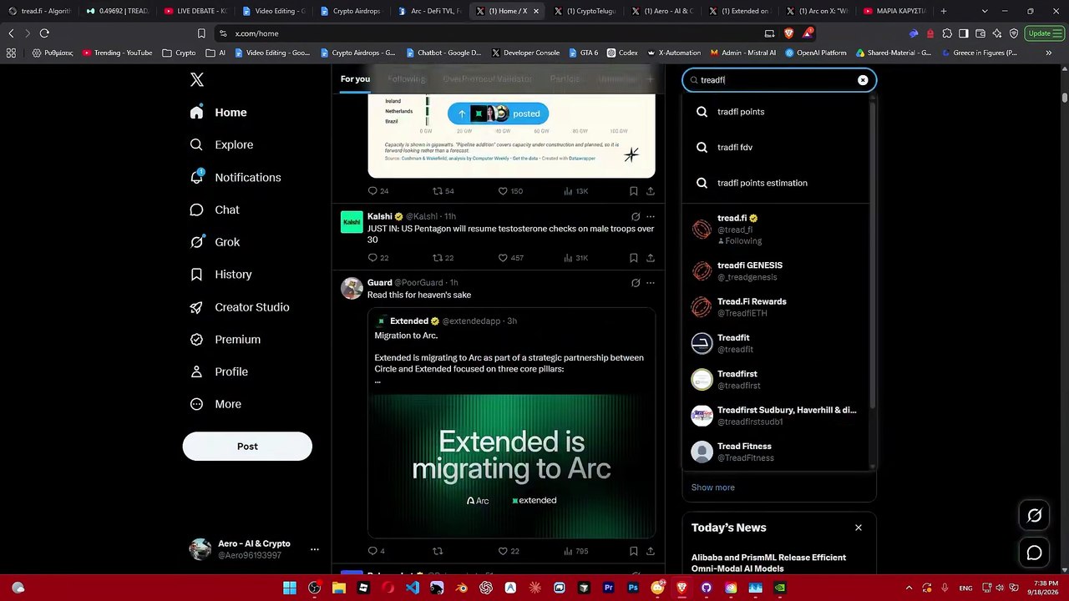Open the 'Extended is migrating to Arc' image
Viewport: 1069px width, 601px height.
511,466
